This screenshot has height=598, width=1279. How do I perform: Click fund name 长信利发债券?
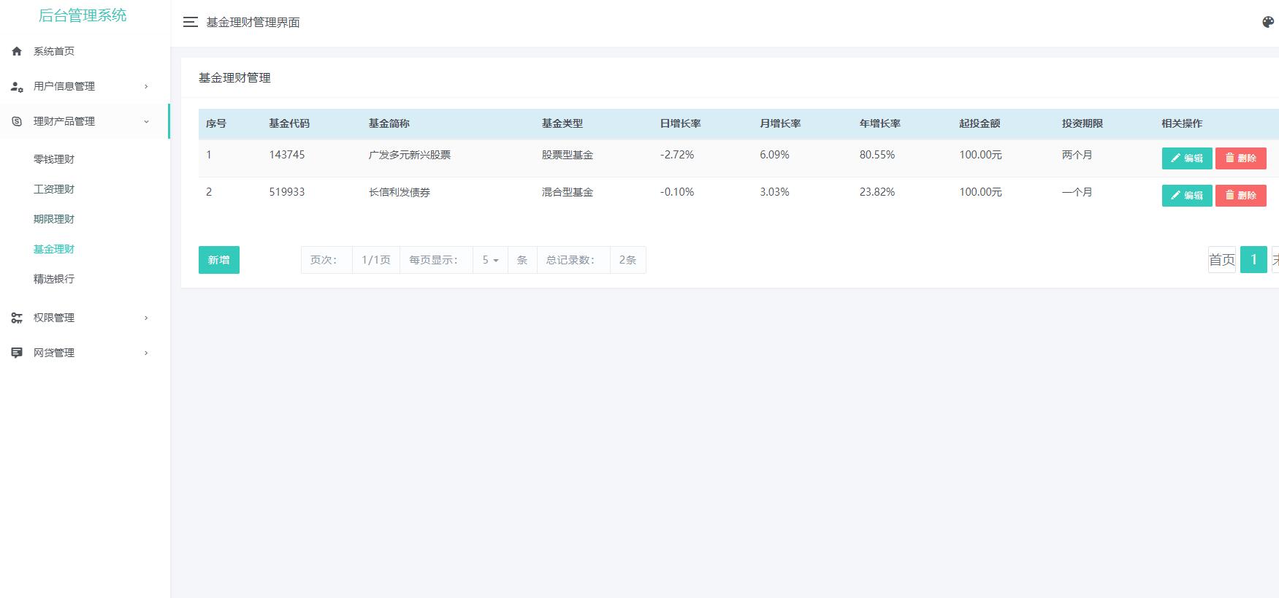(x=400, y=192)
